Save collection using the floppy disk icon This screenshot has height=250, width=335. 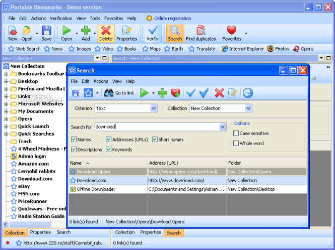(46, 34)
